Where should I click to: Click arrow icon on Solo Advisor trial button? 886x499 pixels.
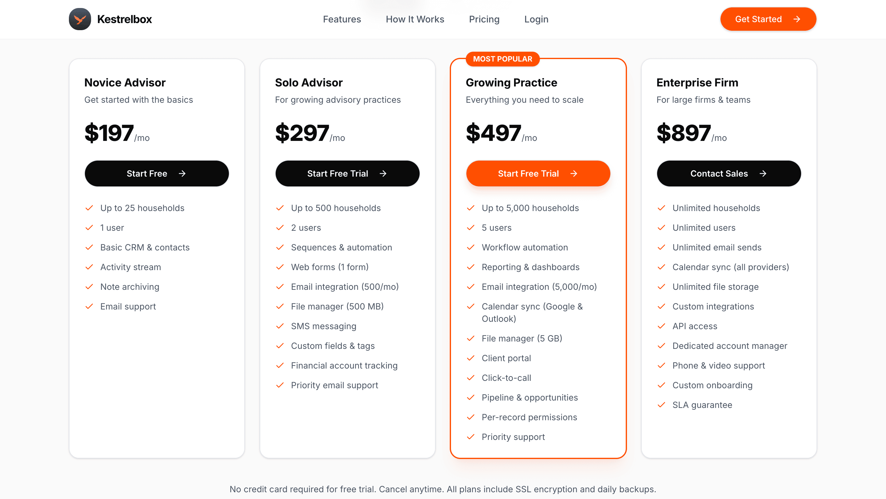coord(383,174)
